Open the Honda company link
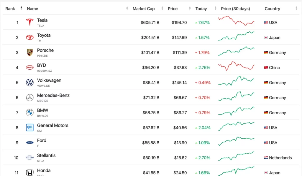This screenshot has height=176, width=302. 44,170
